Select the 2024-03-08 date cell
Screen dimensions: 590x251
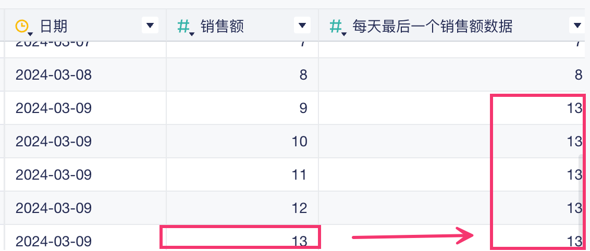54,75
